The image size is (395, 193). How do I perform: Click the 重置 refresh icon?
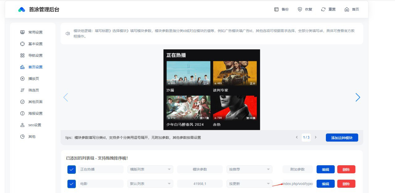323,9
